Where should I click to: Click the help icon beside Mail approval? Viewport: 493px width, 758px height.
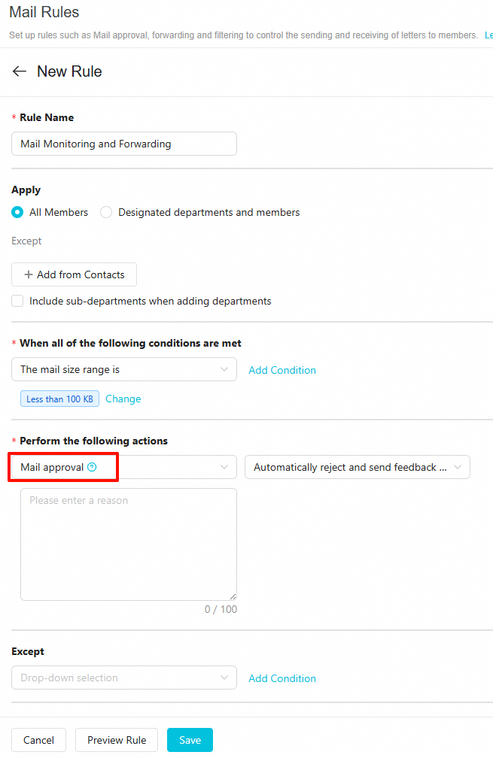[92, 467]
